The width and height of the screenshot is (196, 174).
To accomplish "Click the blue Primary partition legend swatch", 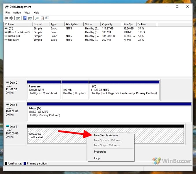I will 25,163.
